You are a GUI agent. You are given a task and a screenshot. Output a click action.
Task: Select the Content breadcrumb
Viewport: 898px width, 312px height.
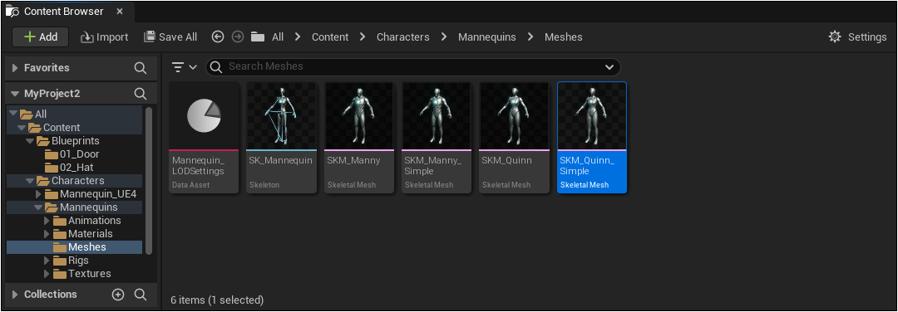[x=330, y=37]
